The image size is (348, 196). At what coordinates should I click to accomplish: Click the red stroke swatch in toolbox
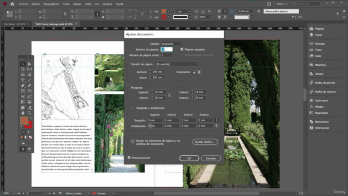pyautogui.click(x=29, y=125)
